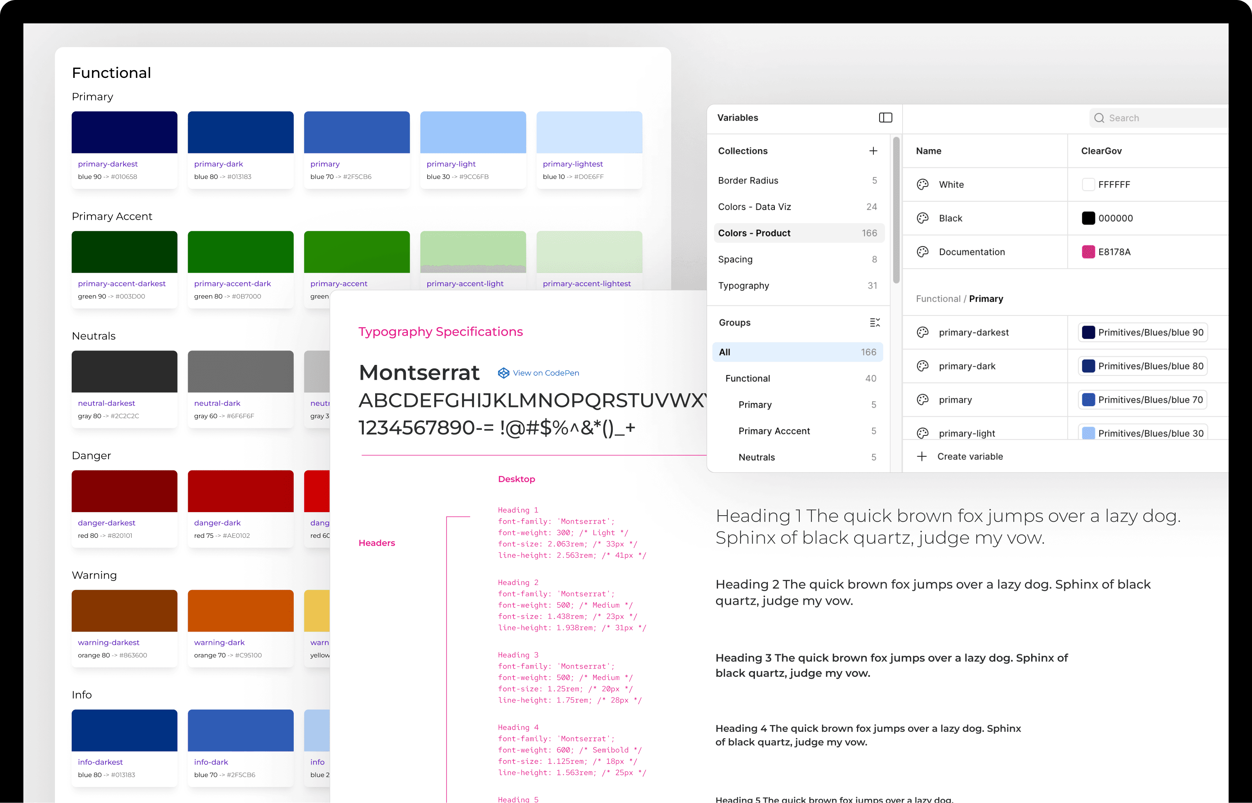
Task: Toggle the panel layout icon beside Variables
Action: [885, 118]
